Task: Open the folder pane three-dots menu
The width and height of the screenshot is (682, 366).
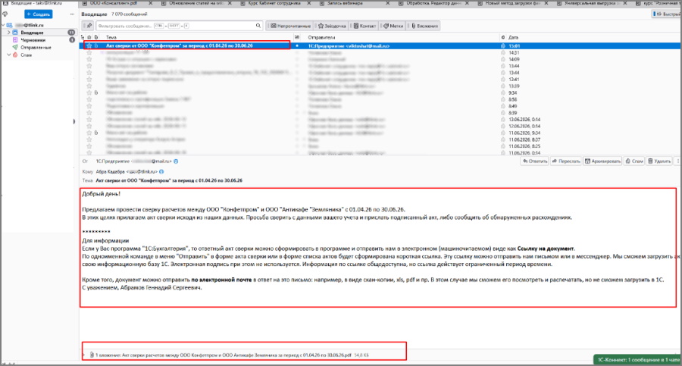Action: coord(72,14)
